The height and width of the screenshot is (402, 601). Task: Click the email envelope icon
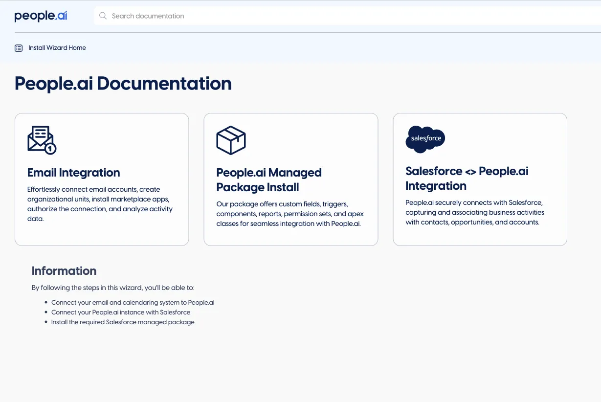coord(42,140)
